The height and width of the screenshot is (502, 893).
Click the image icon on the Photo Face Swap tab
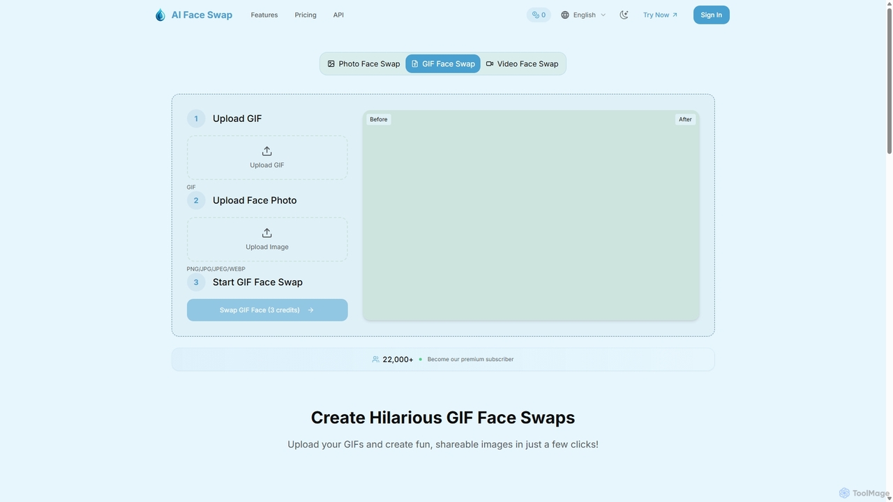(x=331, y=63)
